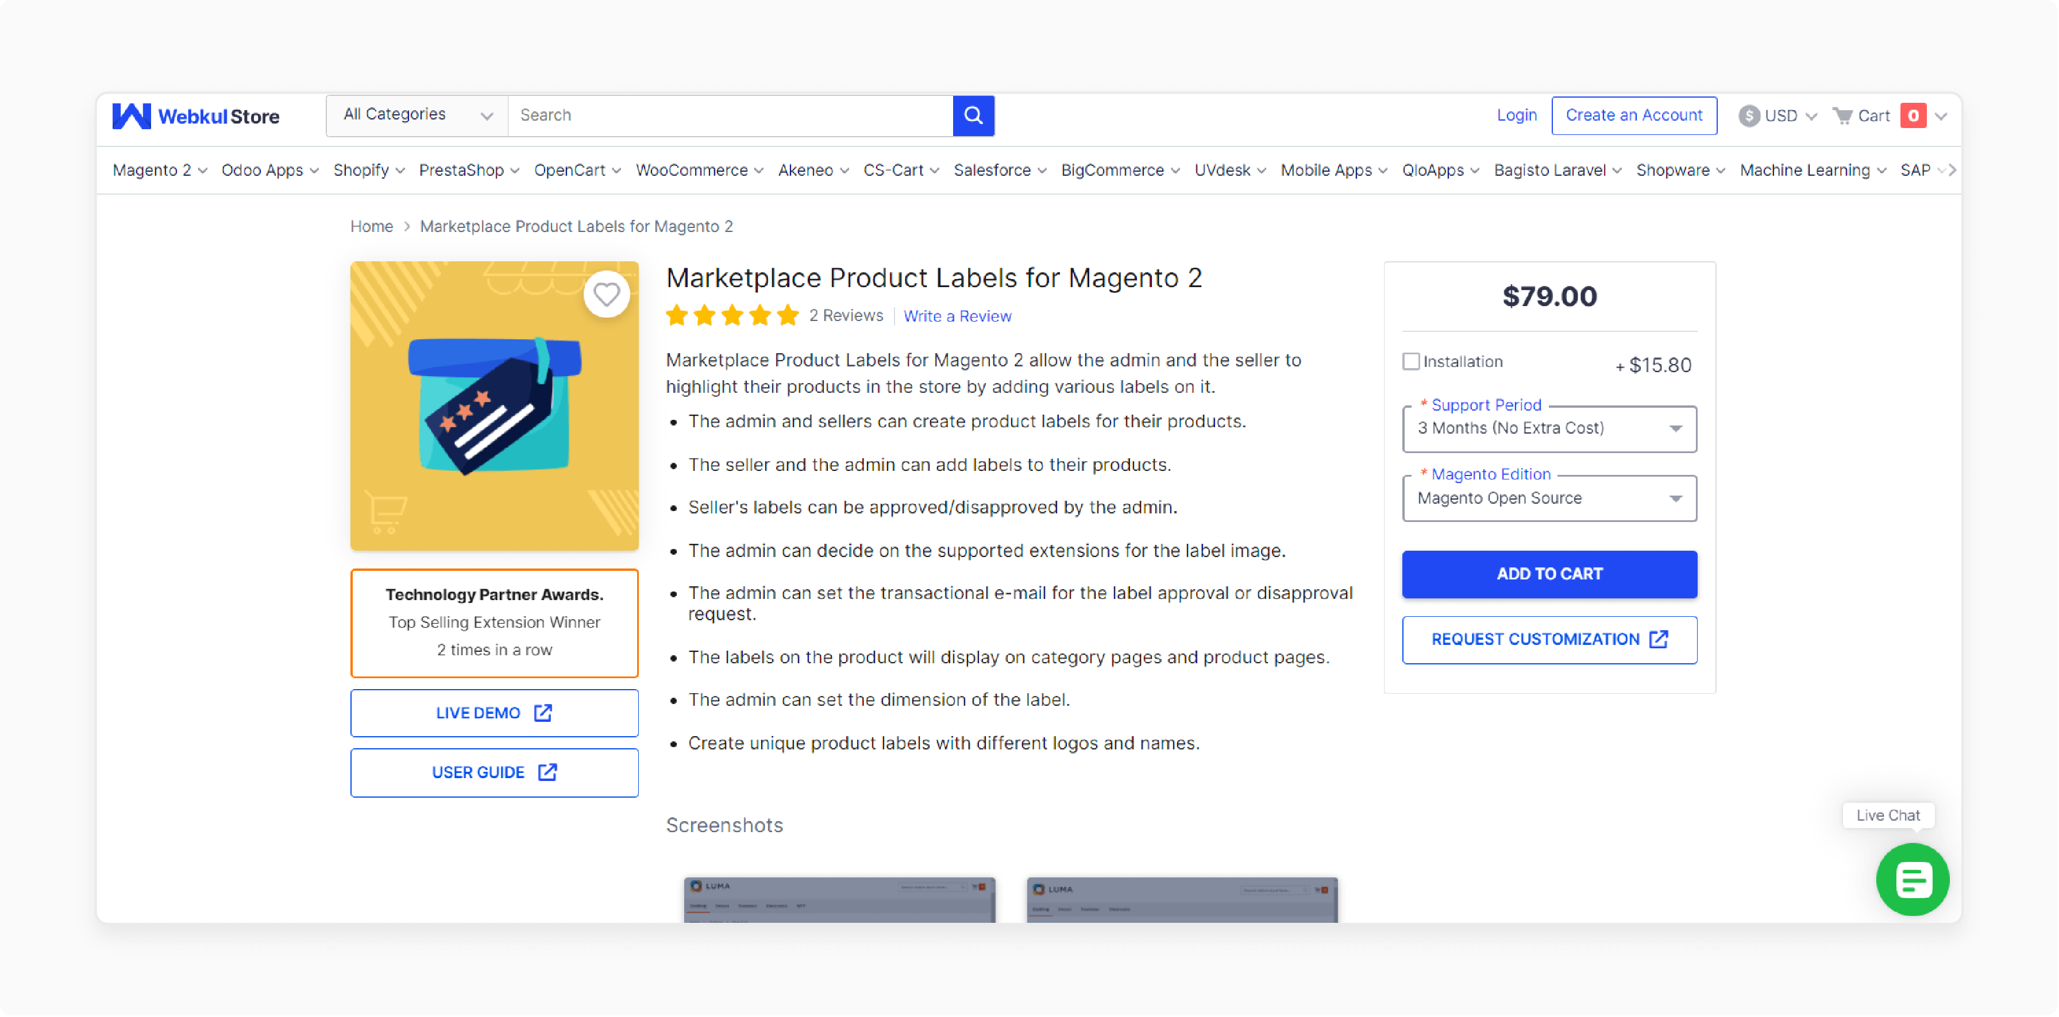Expand the cart dropdown arrow

[1941, 116]
